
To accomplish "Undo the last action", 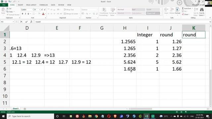I will (10, 1).
